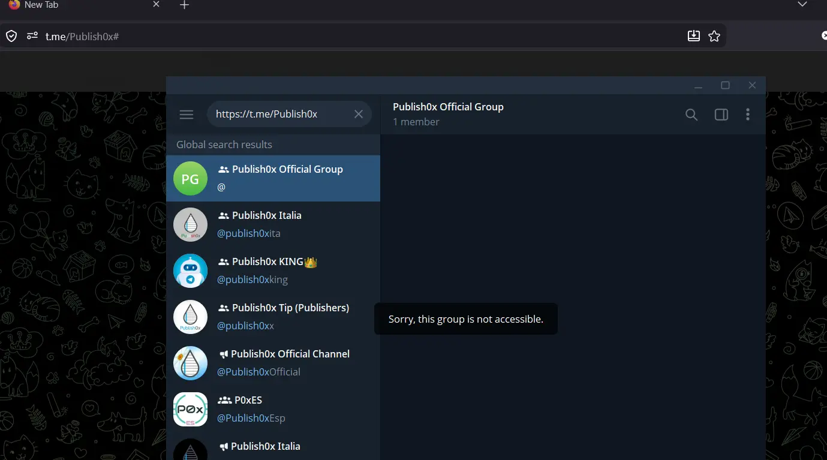Click the Publish0x Tip (Publishers) avatar
The height and width of the screenshot is (460, 827).
tap(190, 317)
